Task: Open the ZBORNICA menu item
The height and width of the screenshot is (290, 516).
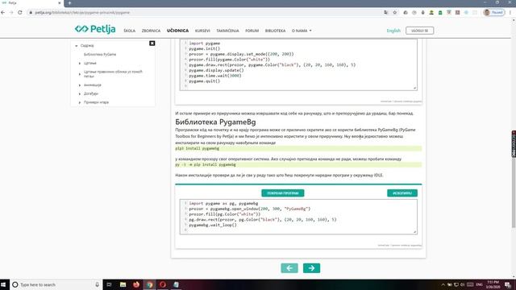Action: pos(151,31)
